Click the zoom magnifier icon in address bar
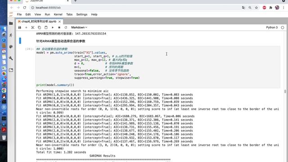 coord(250,8)
